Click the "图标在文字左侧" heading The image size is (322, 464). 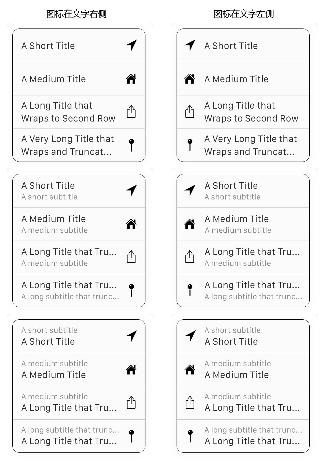pyautogui.click(x=244, y=14)
